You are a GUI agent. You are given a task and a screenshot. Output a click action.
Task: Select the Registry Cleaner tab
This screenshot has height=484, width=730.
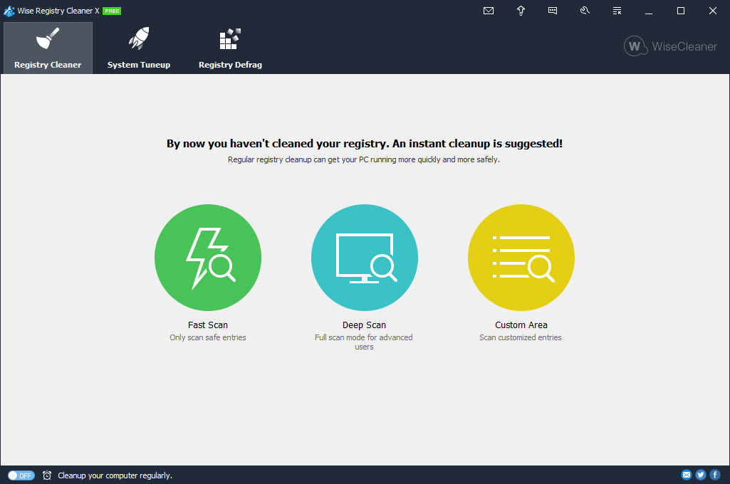click(47, 46)
